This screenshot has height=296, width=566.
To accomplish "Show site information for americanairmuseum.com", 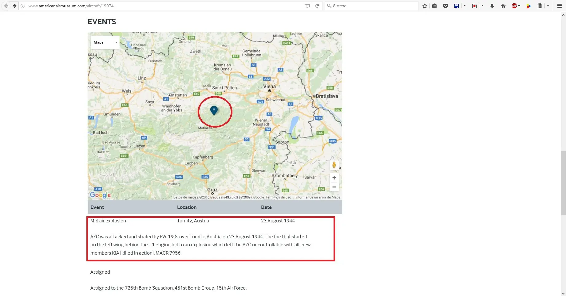I will [x=23, y=6].
